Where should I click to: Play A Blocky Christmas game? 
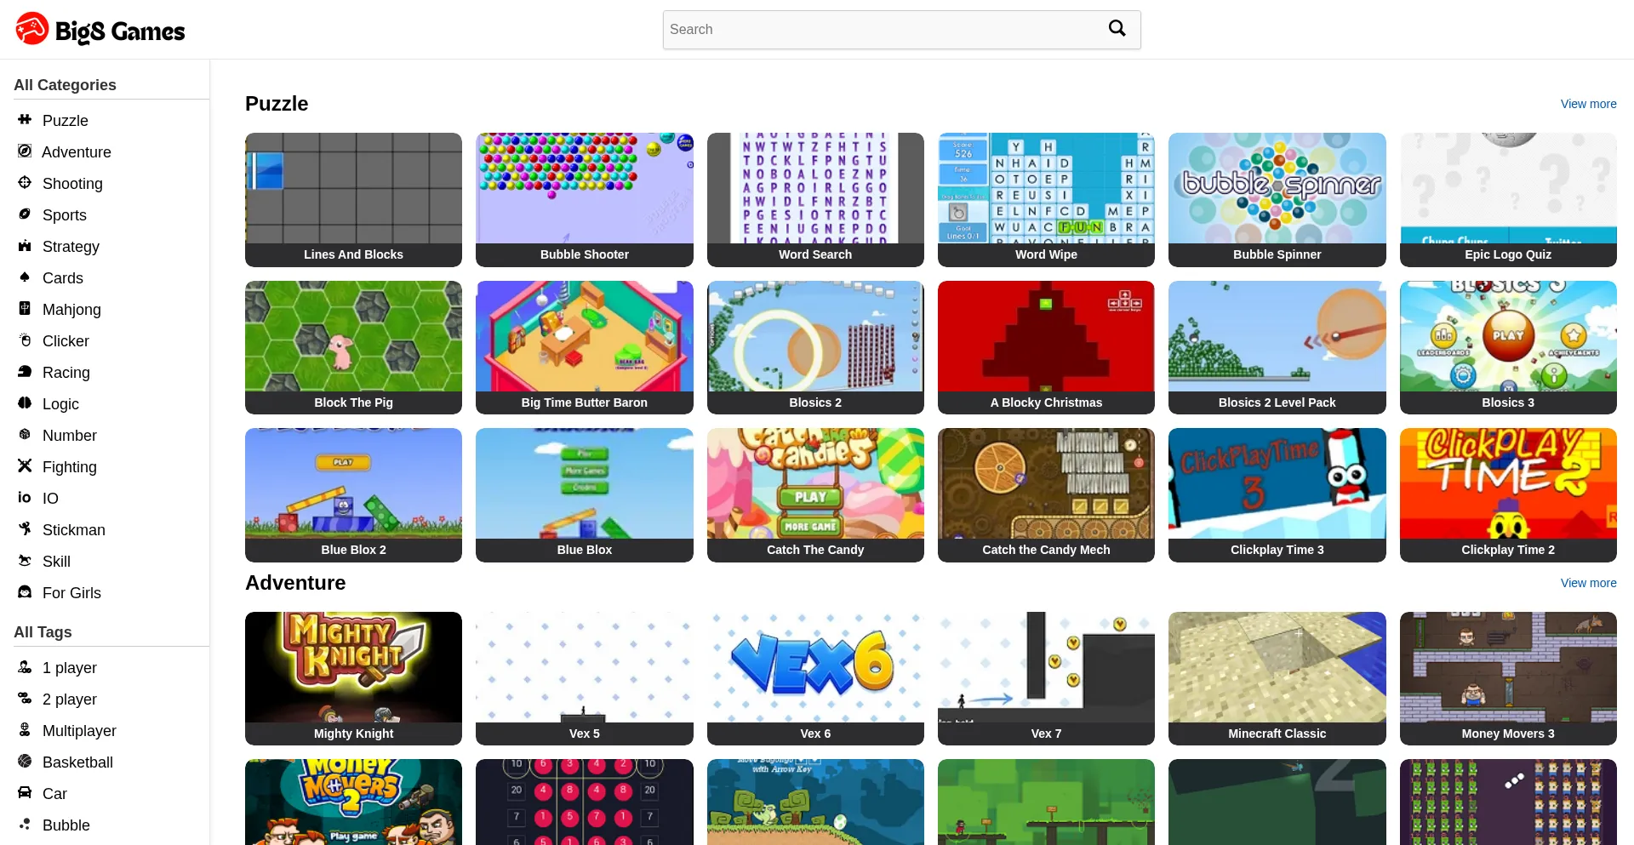1046,347
